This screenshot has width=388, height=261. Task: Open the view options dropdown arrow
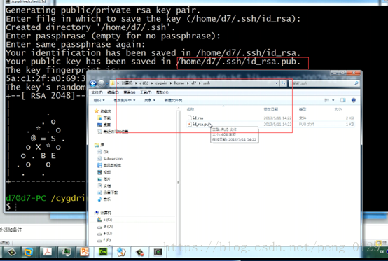point(333,100)
